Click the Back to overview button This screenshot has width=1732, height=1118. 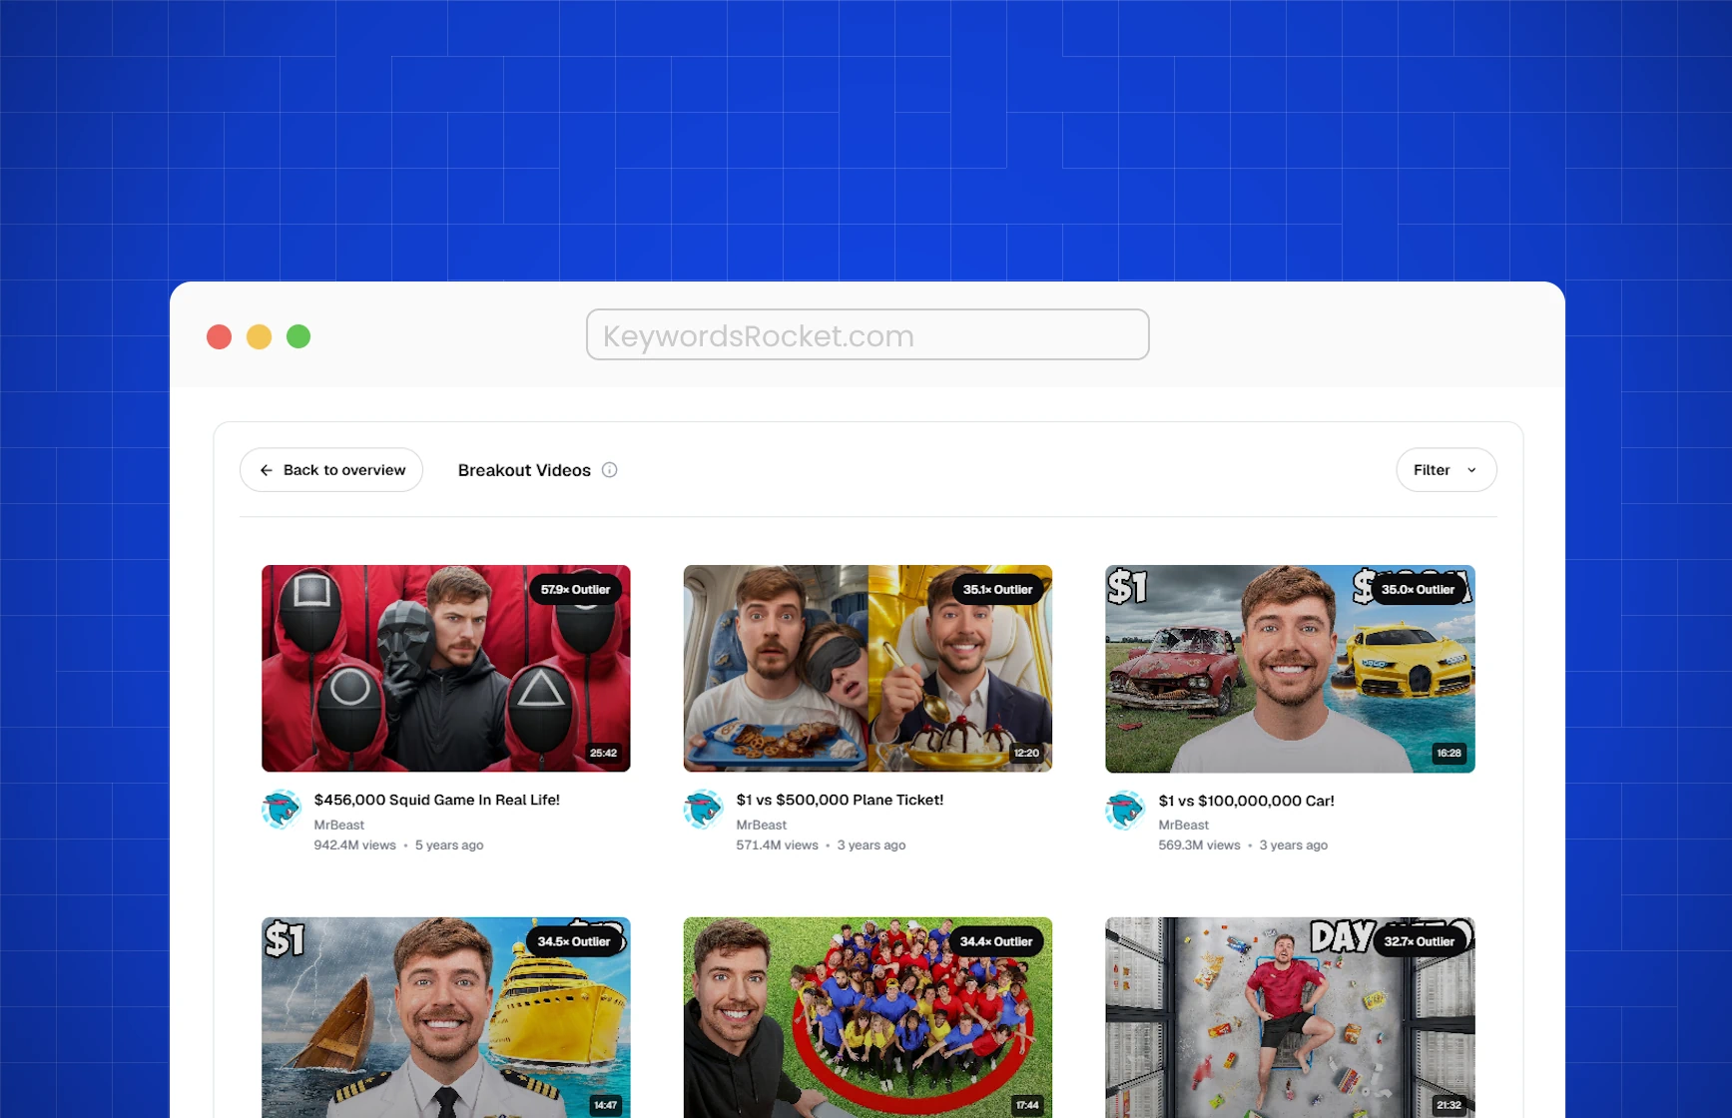tap(331, 470)
